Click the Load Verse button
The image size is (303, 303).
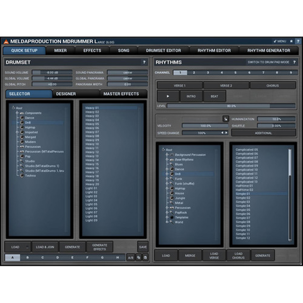click(x=214, y=256)
